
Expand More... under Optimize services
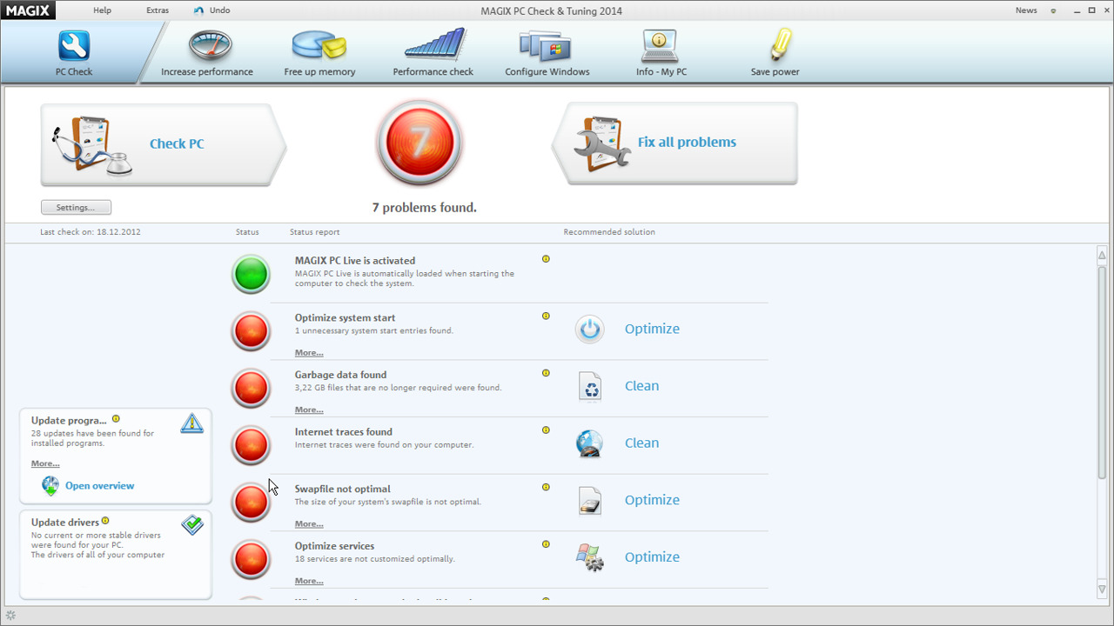coord(309,581)
